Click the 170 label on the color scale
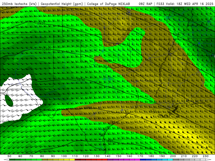 pyautogui.click(x=140, y=156)
